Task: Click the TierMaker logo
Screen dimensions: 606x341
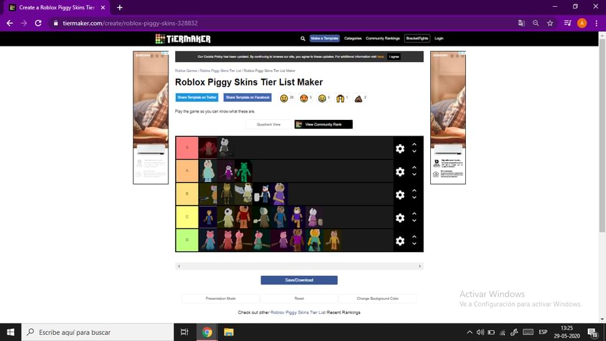Action: pos(182,38)
